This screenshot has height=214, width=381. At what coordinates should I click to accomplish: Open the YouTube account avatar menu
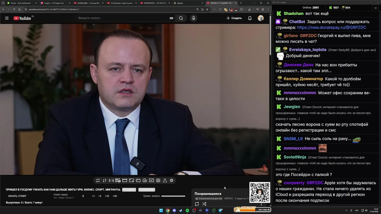pyautogui.click(x=261, y=18)
